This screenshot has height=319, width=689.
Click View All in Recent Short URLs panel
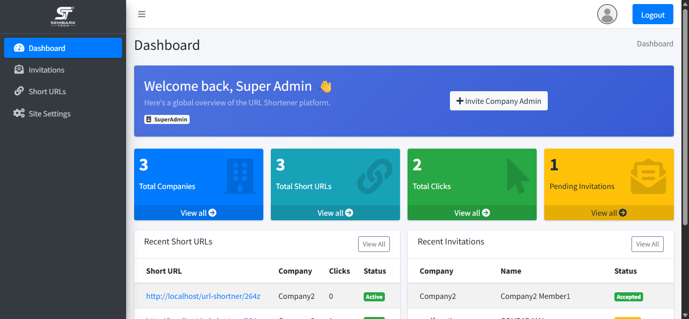[374, 244]
